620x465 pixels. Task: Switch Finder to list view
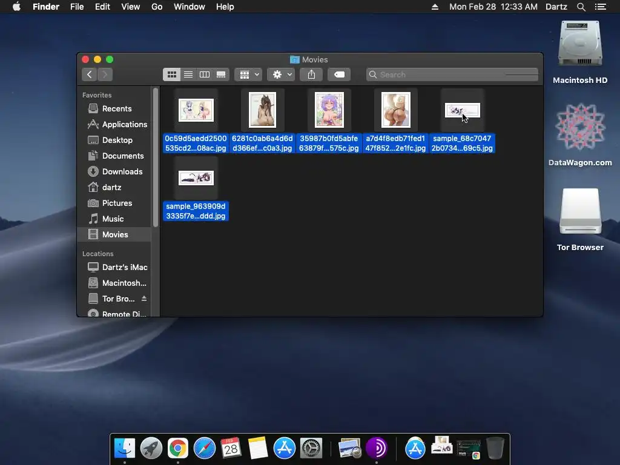(x=188, y=74)
